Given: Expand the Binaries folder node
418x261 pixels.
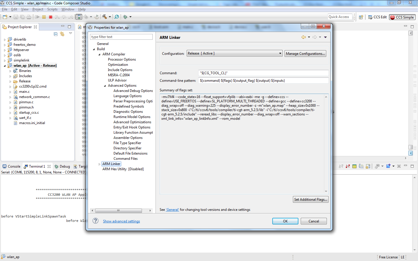Looking at the screenshot, I should pyautogui.click(x=10, y=71).
